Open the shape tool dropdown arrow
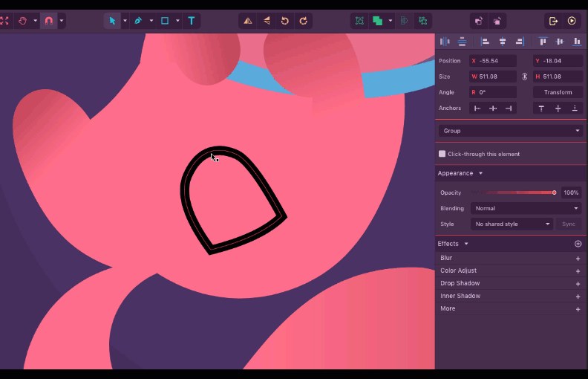This screenshot has width=588, height=379. click(177, 21)
